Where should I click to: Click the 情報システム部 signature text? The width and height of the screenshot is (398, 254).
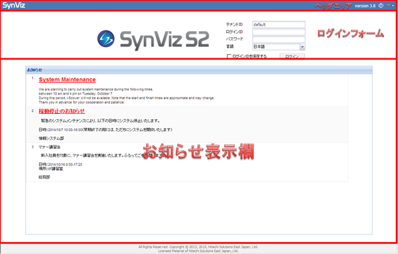[x=51, y=138]
